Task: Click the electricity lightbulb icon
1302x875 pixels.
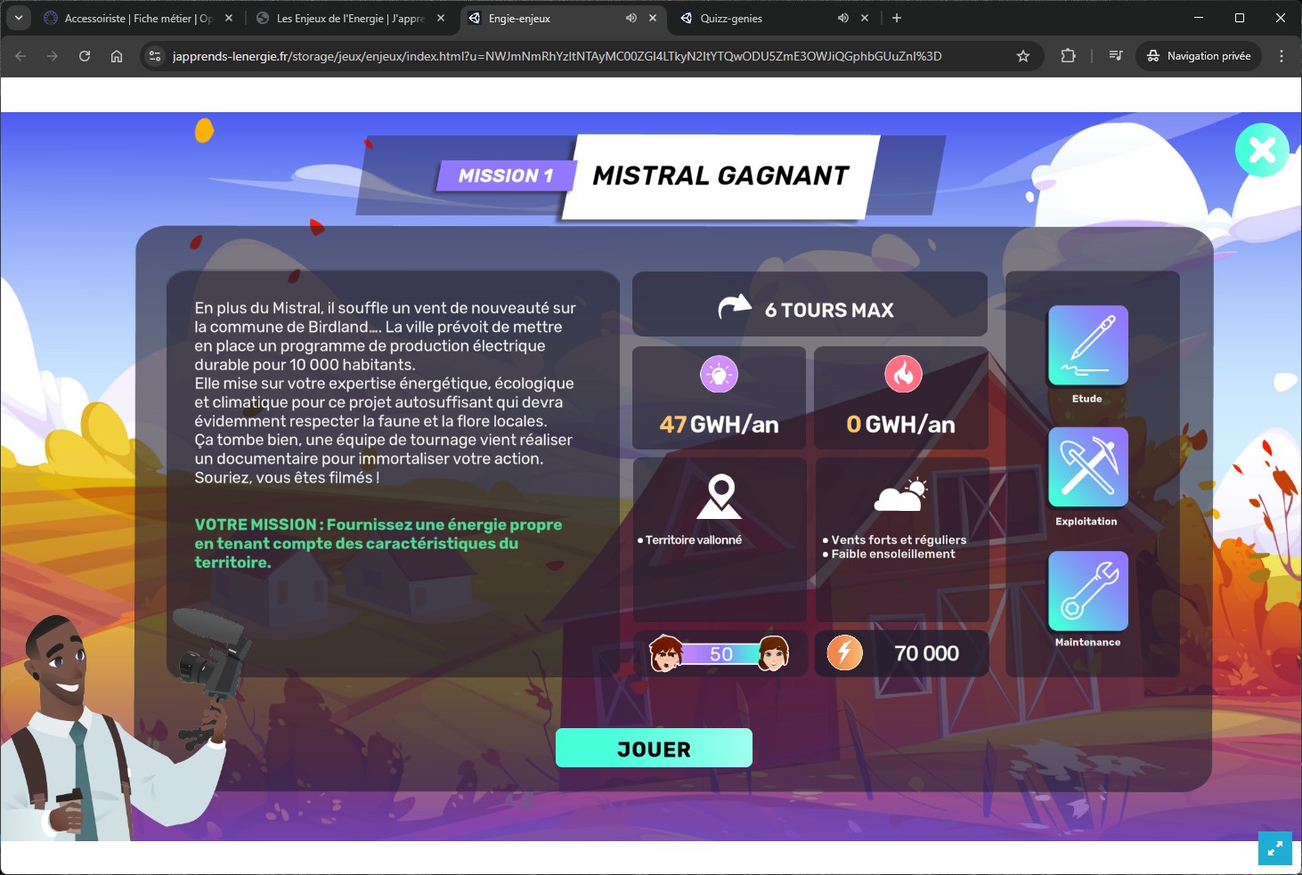Action: click(719, 375)
